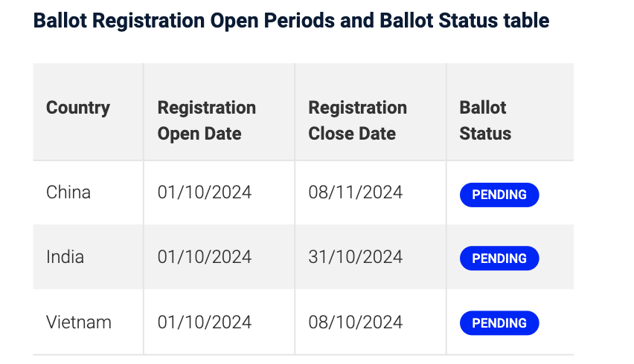Screen dimensions: 634x364
Task: Click the China PENDING status badge
Action: click(x=499, y=195)
